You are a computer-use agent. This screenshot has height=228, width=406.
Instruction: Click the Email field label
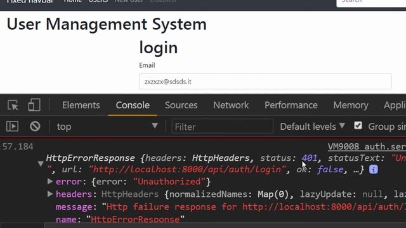click(147, 65)
